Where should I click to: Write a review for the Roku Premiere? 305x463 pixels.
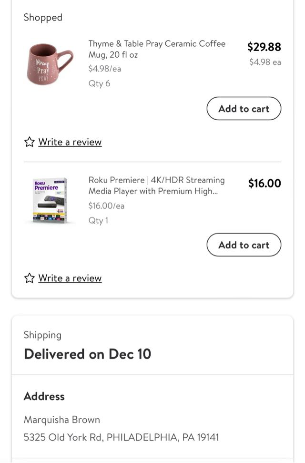point(70,278)
